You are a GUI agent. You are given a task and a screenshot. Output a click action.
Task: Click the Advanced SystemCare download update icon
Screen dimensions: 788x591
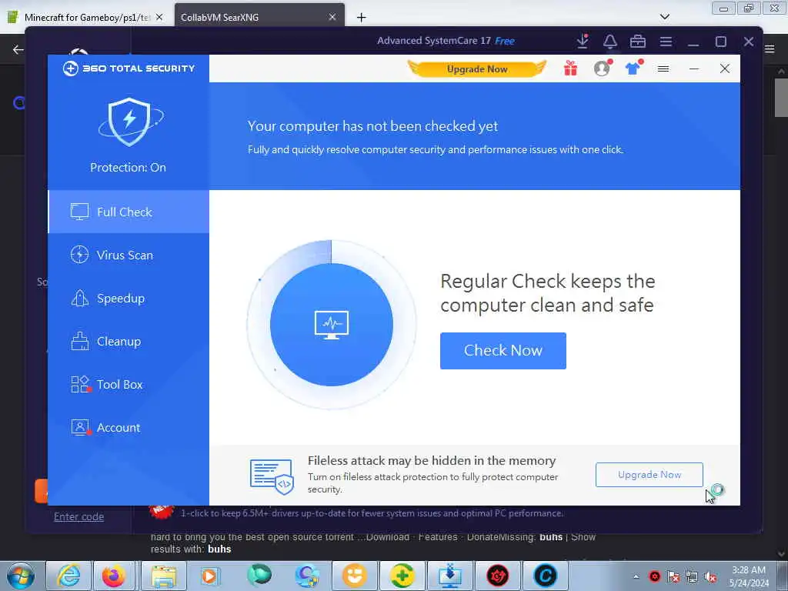tap(583, 42)
